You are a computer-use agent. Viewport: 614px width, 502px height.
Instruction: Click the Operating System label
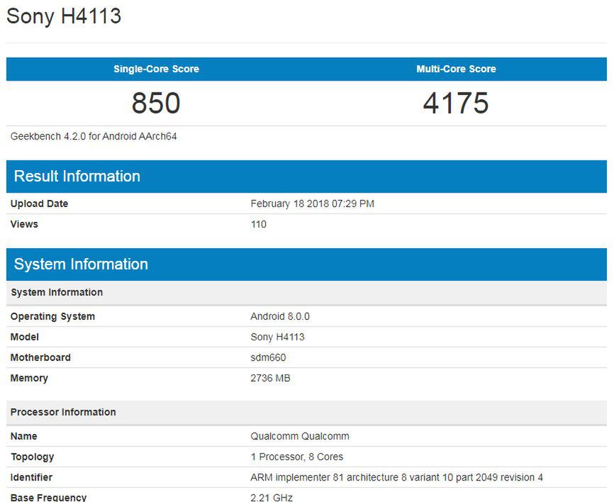[x=52, y=316]
